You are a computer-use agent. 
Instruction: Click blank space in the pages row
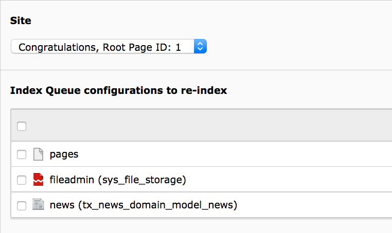point(231,154)
